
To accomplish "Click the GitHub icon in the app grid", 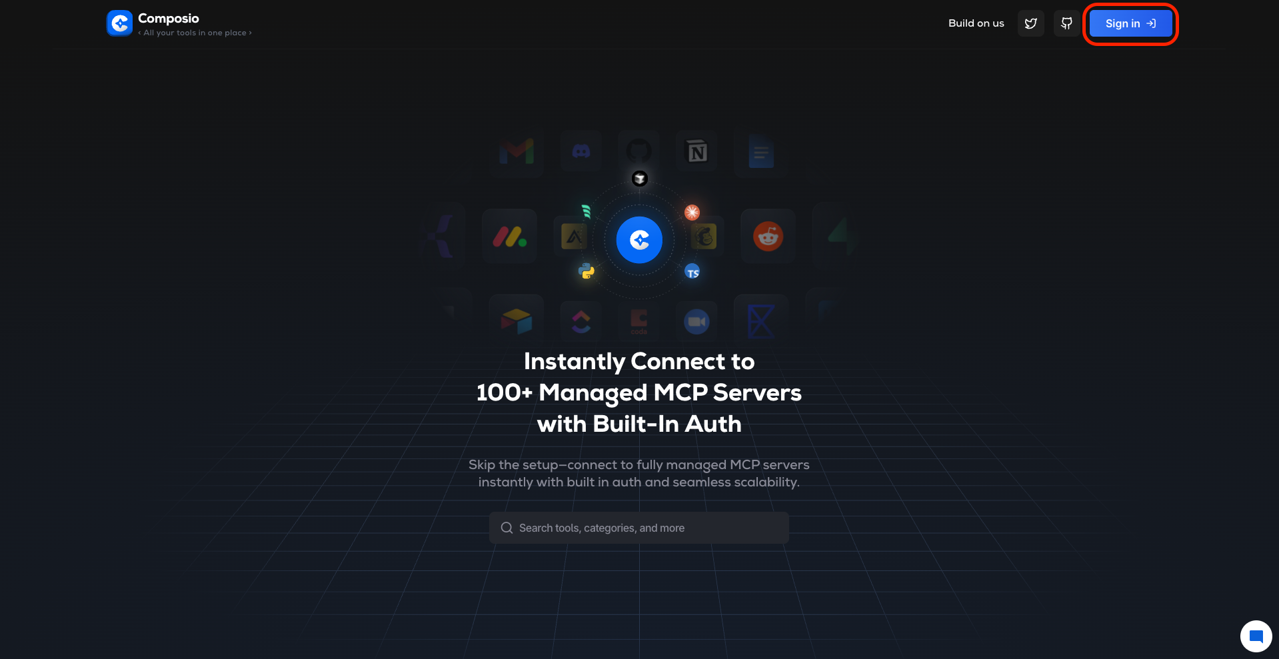I will [639, 150].
